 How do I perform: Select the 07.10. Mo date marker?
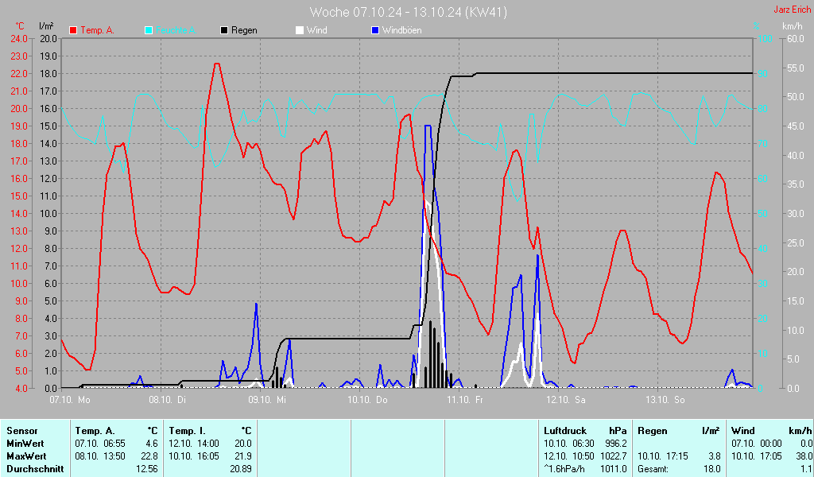coord(69,399)
